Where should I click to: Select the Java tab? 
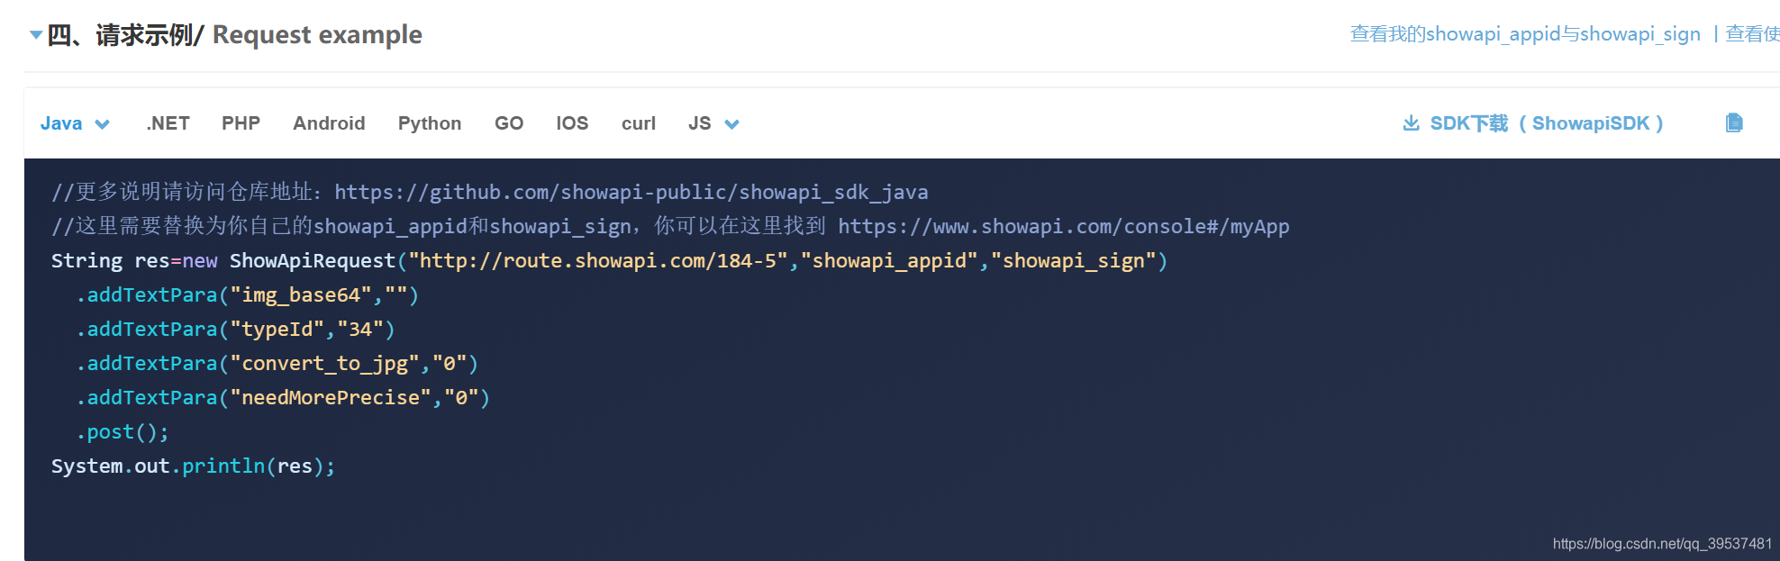[61, 123]
